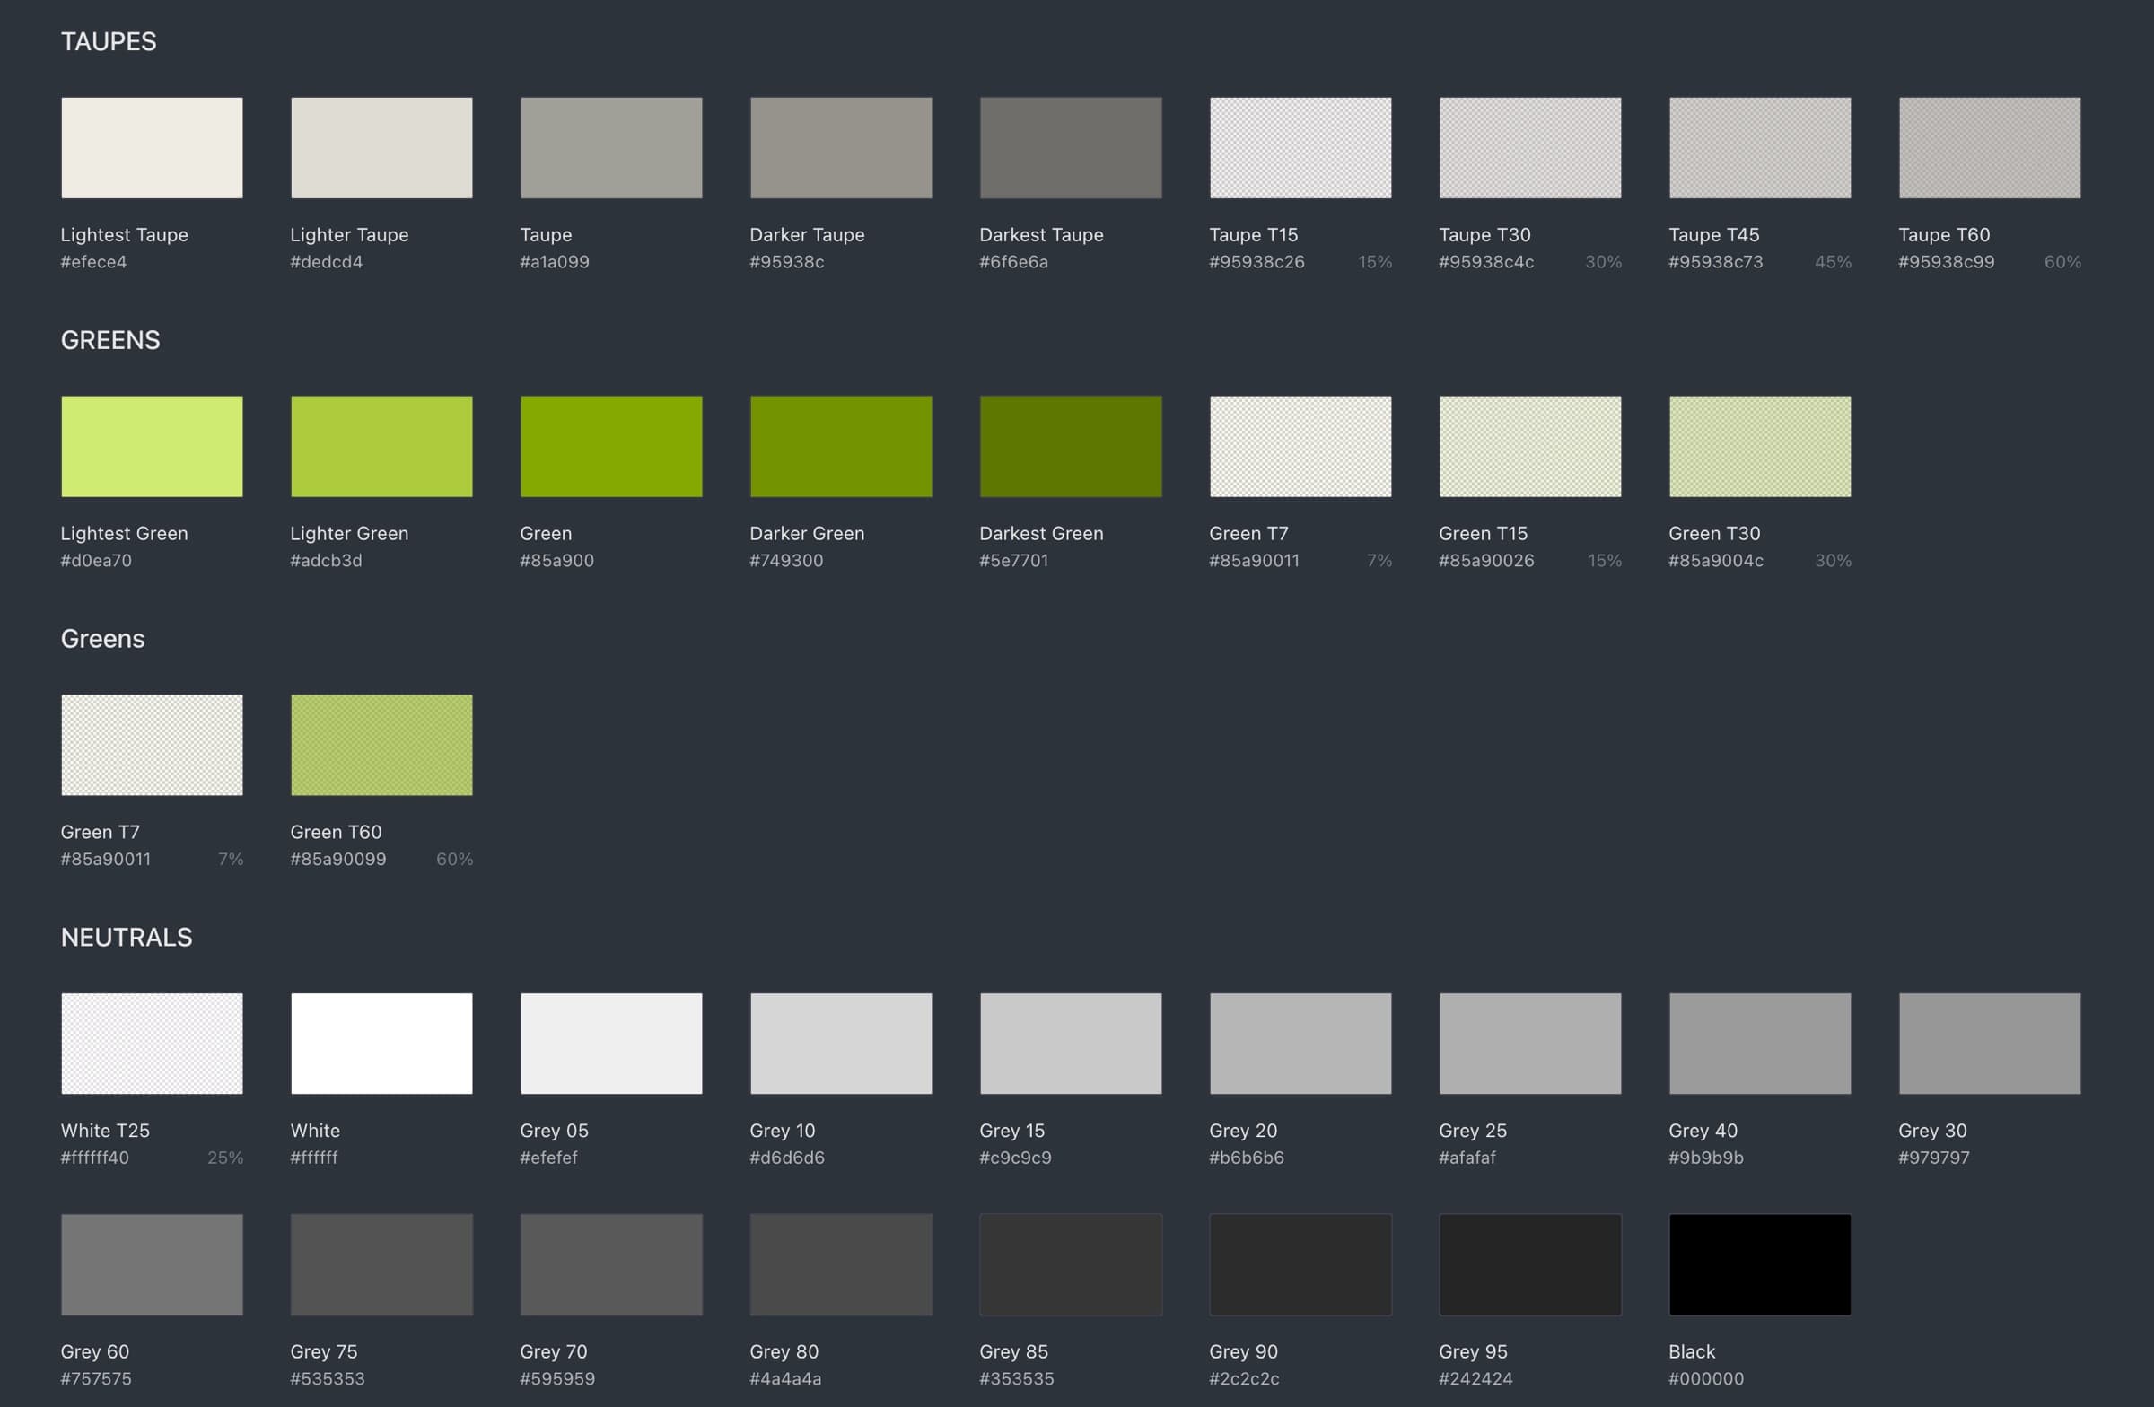The image size is (2154, 1407).
Task: Click the "NEUTRALS" section heading
Action: [x=127, y=938]
